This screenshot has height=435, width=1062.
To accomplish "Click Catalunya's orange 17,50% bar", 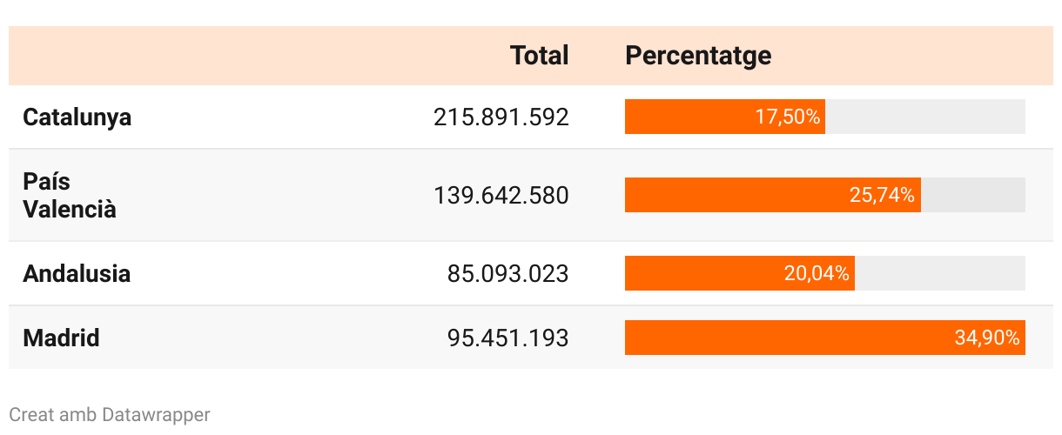I will (688, 117).
